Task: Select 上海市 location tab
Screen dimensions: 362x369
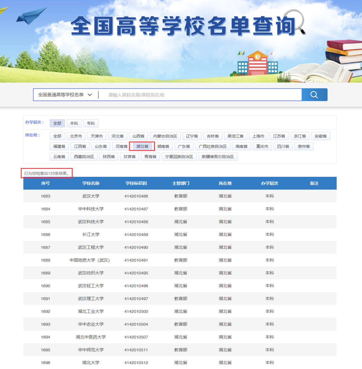Action: click(259, 136)
